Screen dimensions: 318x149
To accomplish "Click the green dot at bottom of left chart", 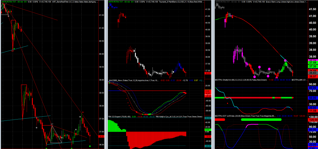I will pos(90,146).
